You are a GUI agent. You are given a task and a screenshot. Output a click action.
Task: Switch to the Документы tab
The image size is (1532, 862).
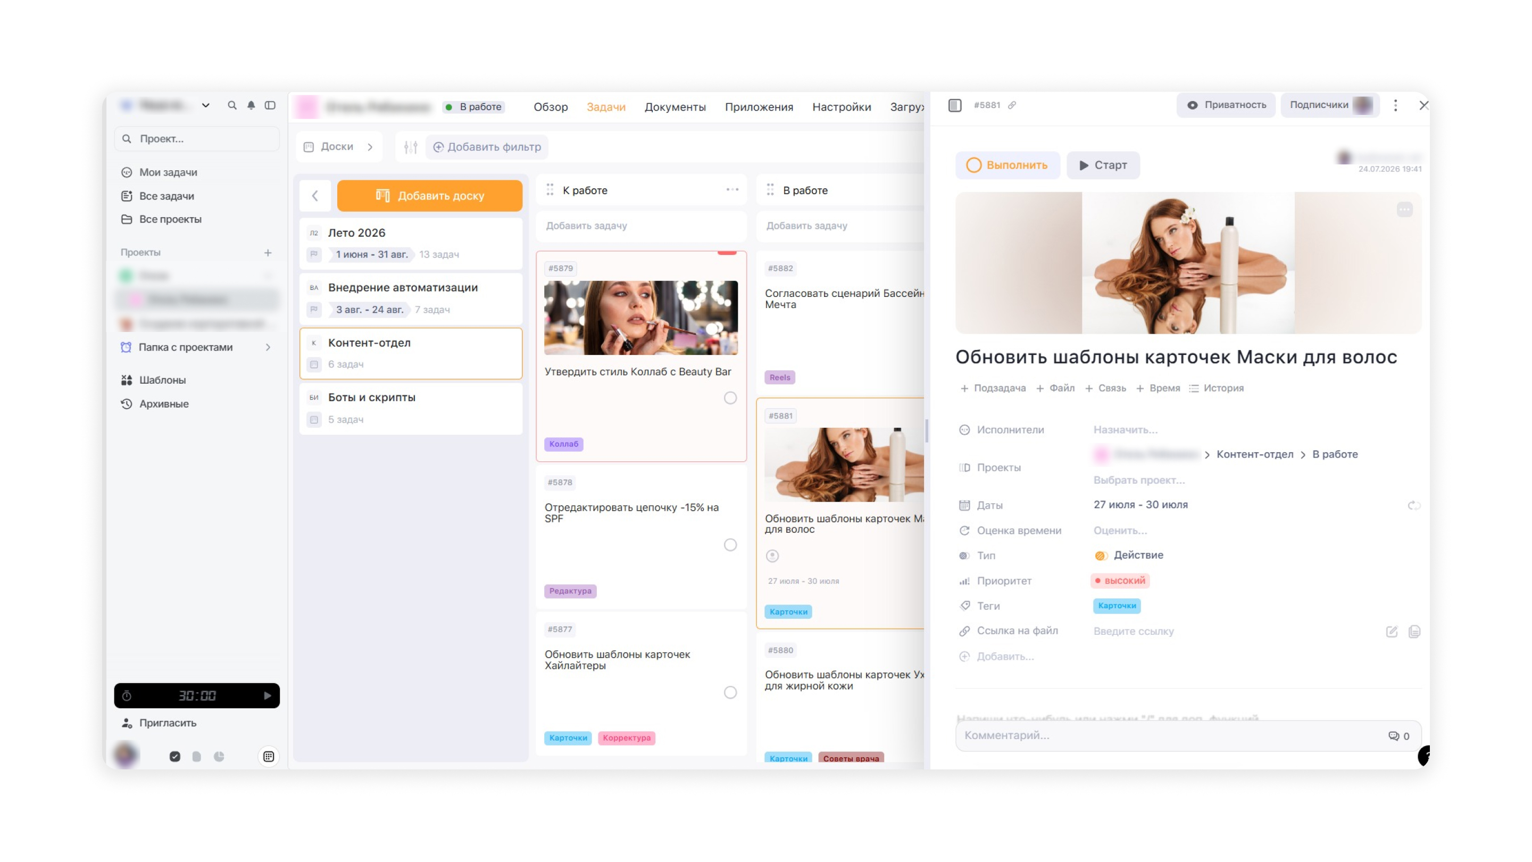pos(675,107)
